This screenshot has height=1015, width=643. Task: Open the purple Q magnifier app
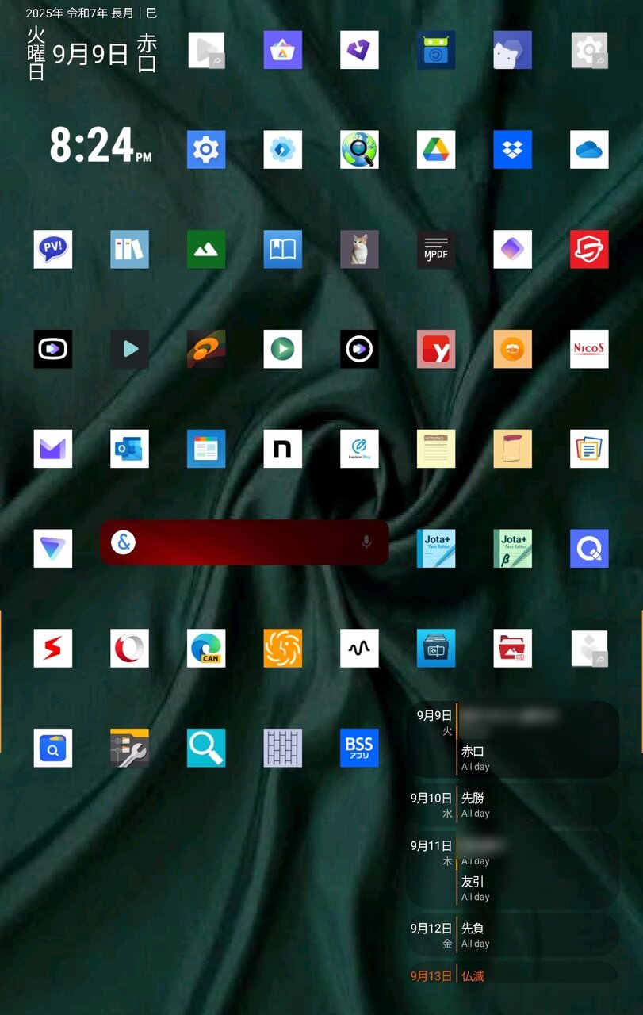pyautogui.click(x=589, y=548)
